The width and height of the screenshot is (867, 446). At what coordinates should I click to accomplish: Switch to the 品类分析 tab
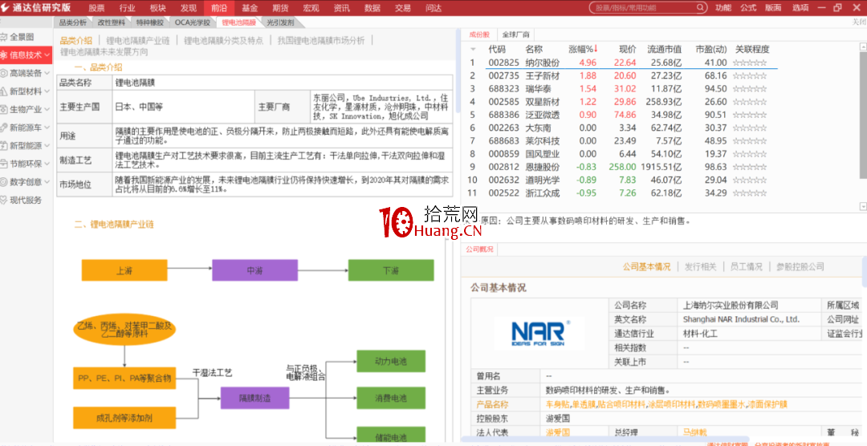coord(73,22)
